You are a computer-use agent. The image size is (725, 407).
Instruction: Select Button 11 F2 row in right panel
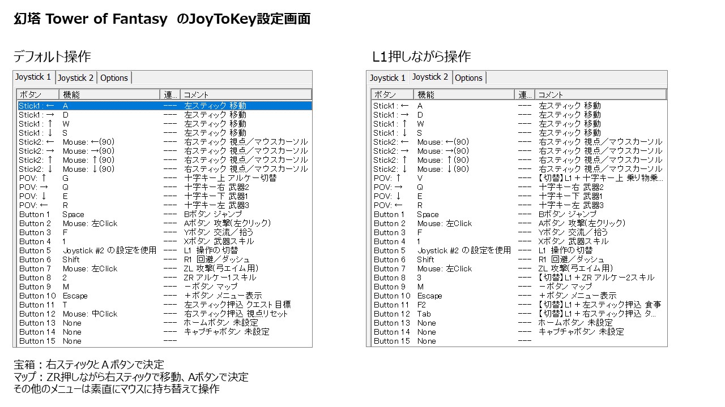[519, 305]
